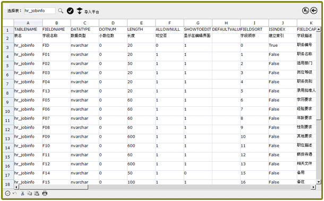Viewport: 324px width, 201px height.
Task: Select column header J
Action: coord(283,23)
